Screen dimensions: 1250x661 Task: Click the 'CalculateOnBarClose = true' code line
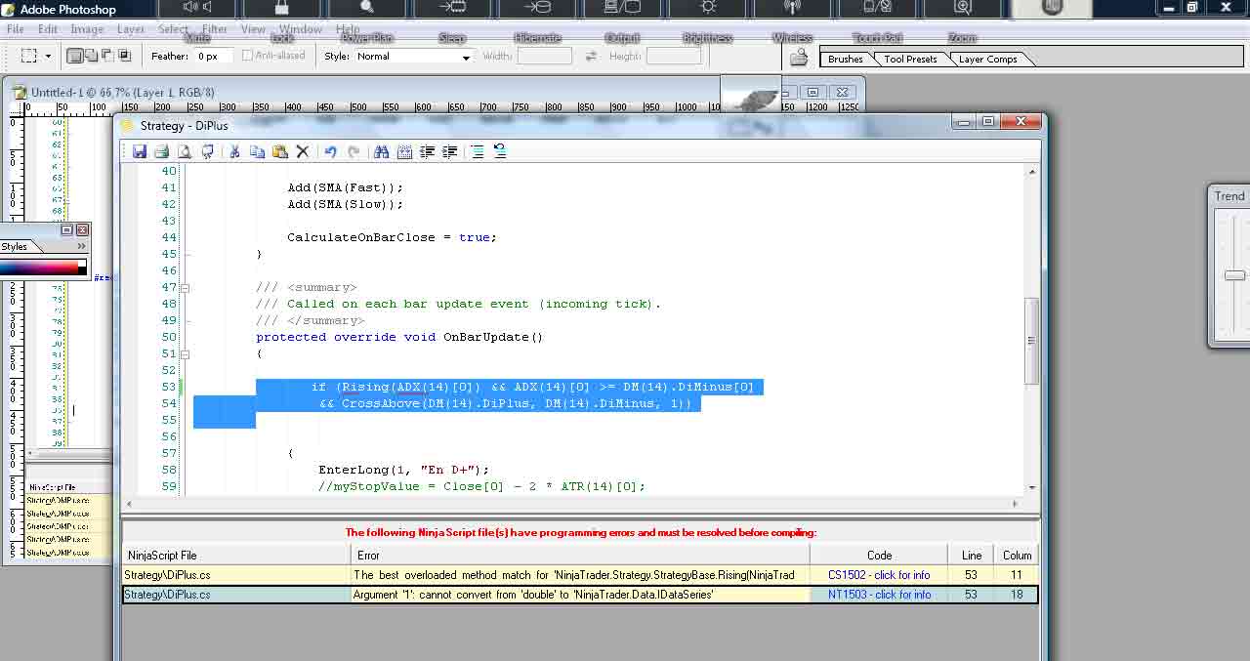[392, 237]
